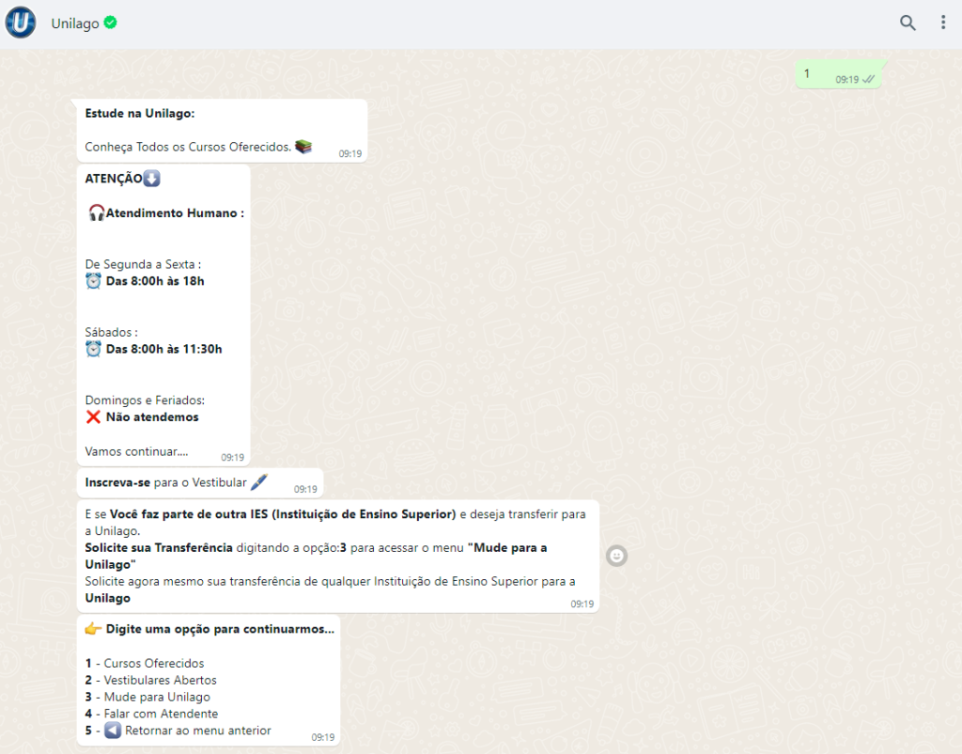Click the 09:19 timestamp on Estude na Unilago message
Screen dimensions: 962x754
(350, 153)
